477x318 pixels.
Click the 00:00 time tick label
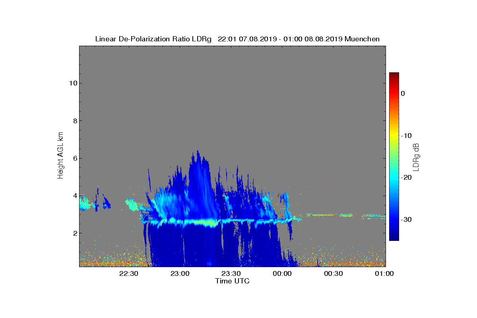283,273
